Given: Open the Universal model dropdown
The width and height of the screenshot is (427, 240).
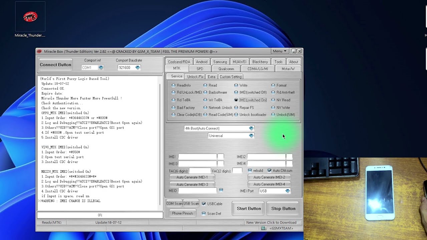Looking at the screenshot, I should 251,136.
